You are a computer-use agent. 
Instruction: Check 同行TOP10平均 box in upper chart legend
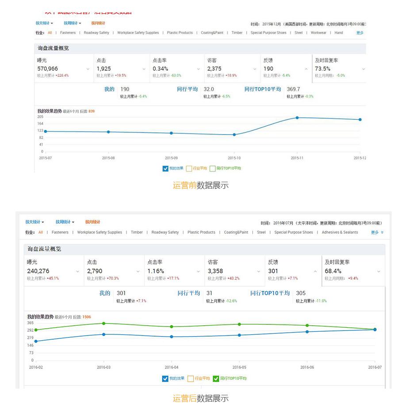[x=213, y=169]
